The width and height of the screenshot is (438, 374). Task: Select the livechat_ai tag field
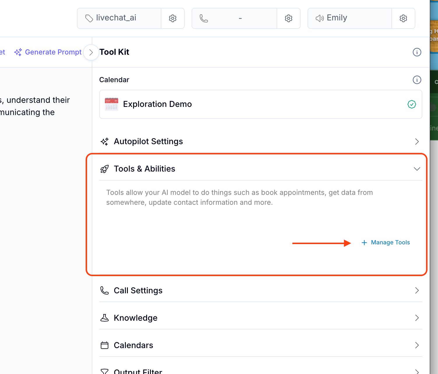(x=119, y=18)
